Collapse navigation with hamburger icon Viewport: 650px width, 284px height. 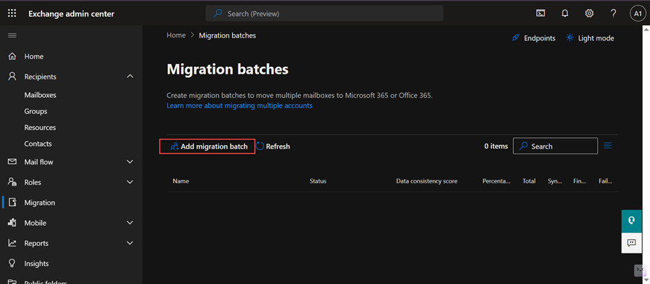point(12,35)
